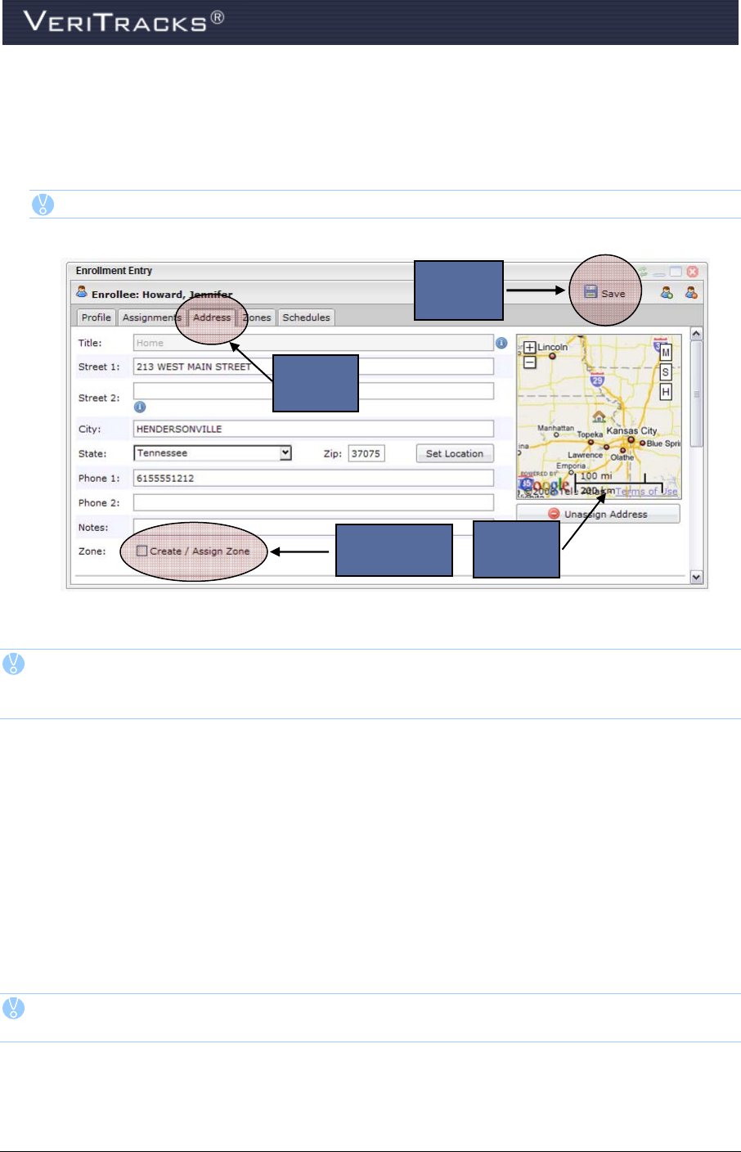Click the Enrollment Entry window title

point(114,271)
